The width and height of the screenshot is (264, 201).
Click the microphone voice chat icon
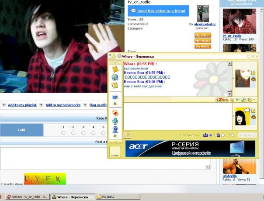(x=115, y=121)
